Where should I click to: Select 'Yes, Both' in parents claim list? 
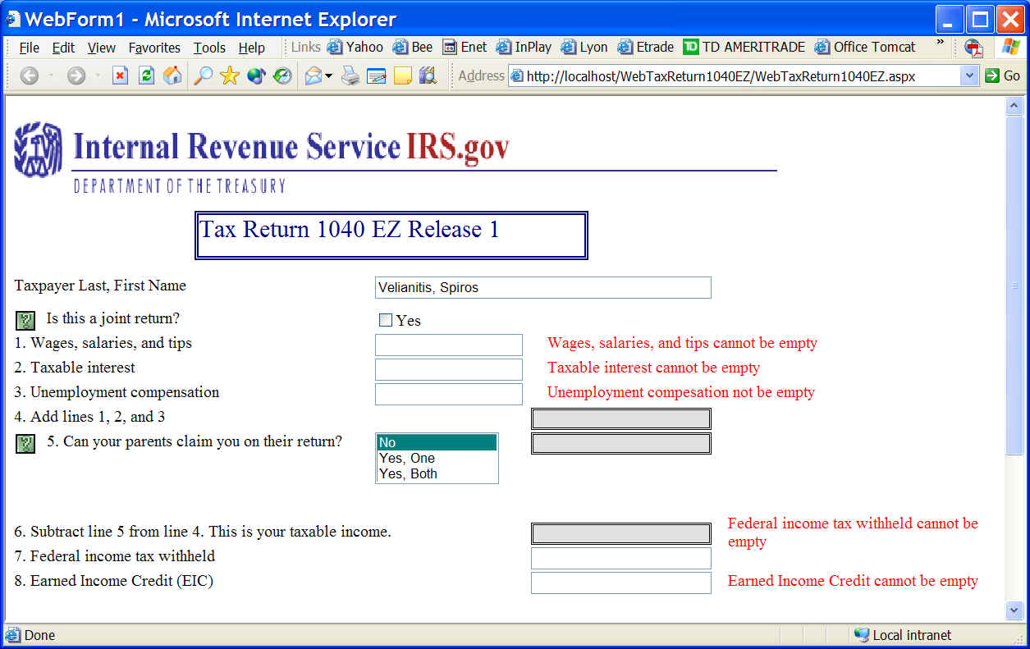click(437, 474)
